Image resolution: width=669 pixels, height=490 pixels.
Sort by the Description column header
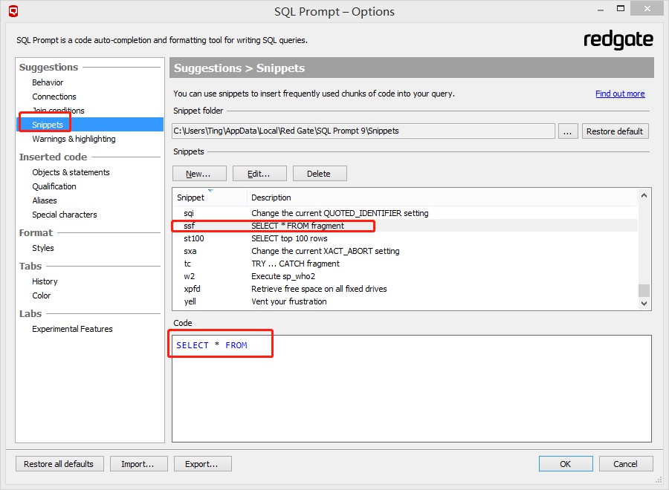(271, 197)
